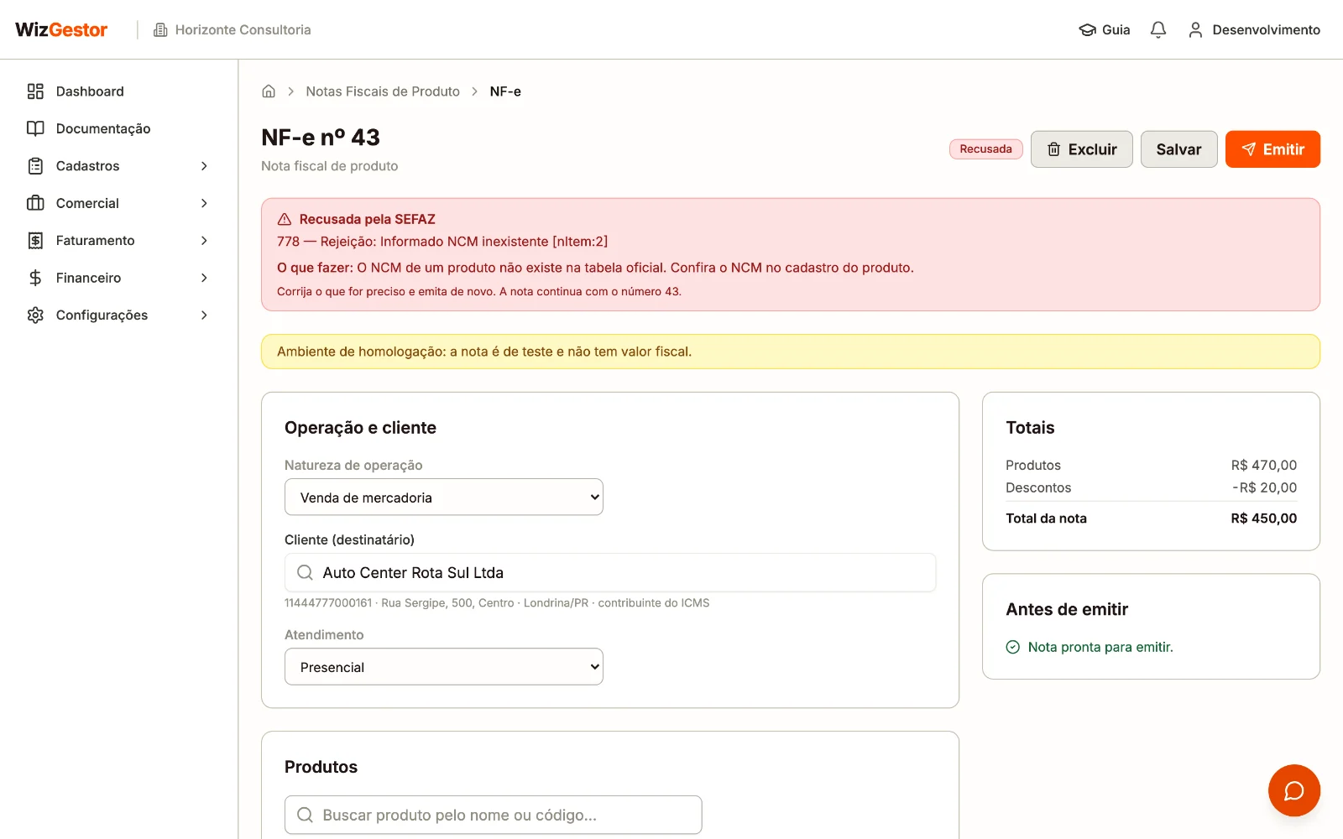The width and height of the screenshot is (1343, 839).
Task: Click the Dashboard grid icon
Action: click(35, 91)
